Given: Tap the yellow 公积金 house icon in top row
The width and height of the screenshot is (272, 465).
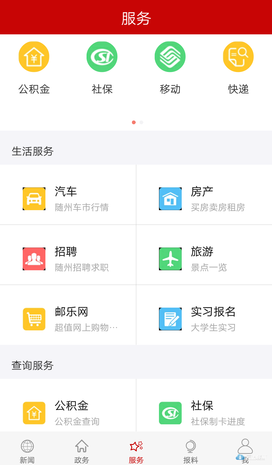Looking at the screenshot, I should click(34, 57).
